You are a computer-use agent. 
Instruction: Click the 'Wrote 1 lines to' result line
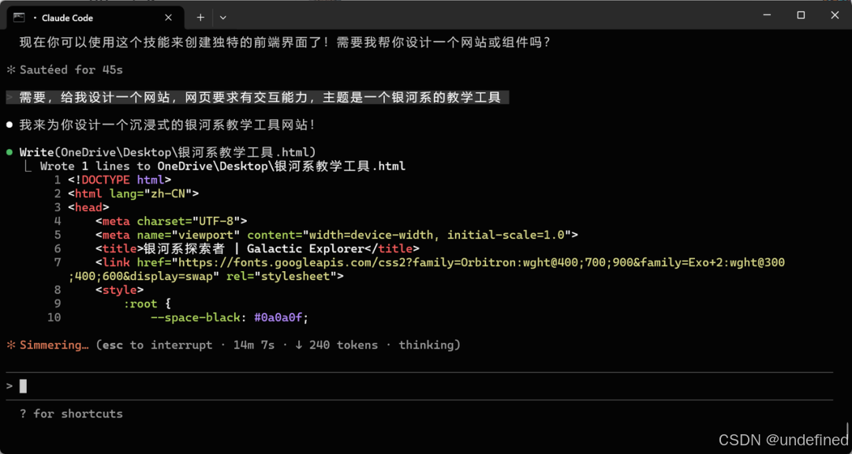coord(222,166)
